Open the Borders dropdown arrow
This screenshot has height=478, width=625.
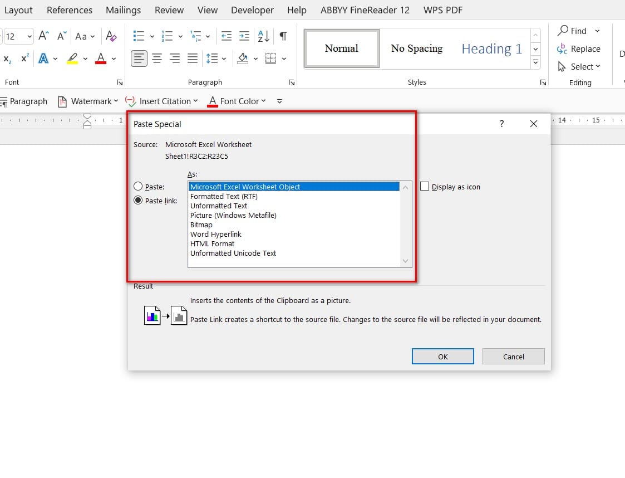[284, 58]
